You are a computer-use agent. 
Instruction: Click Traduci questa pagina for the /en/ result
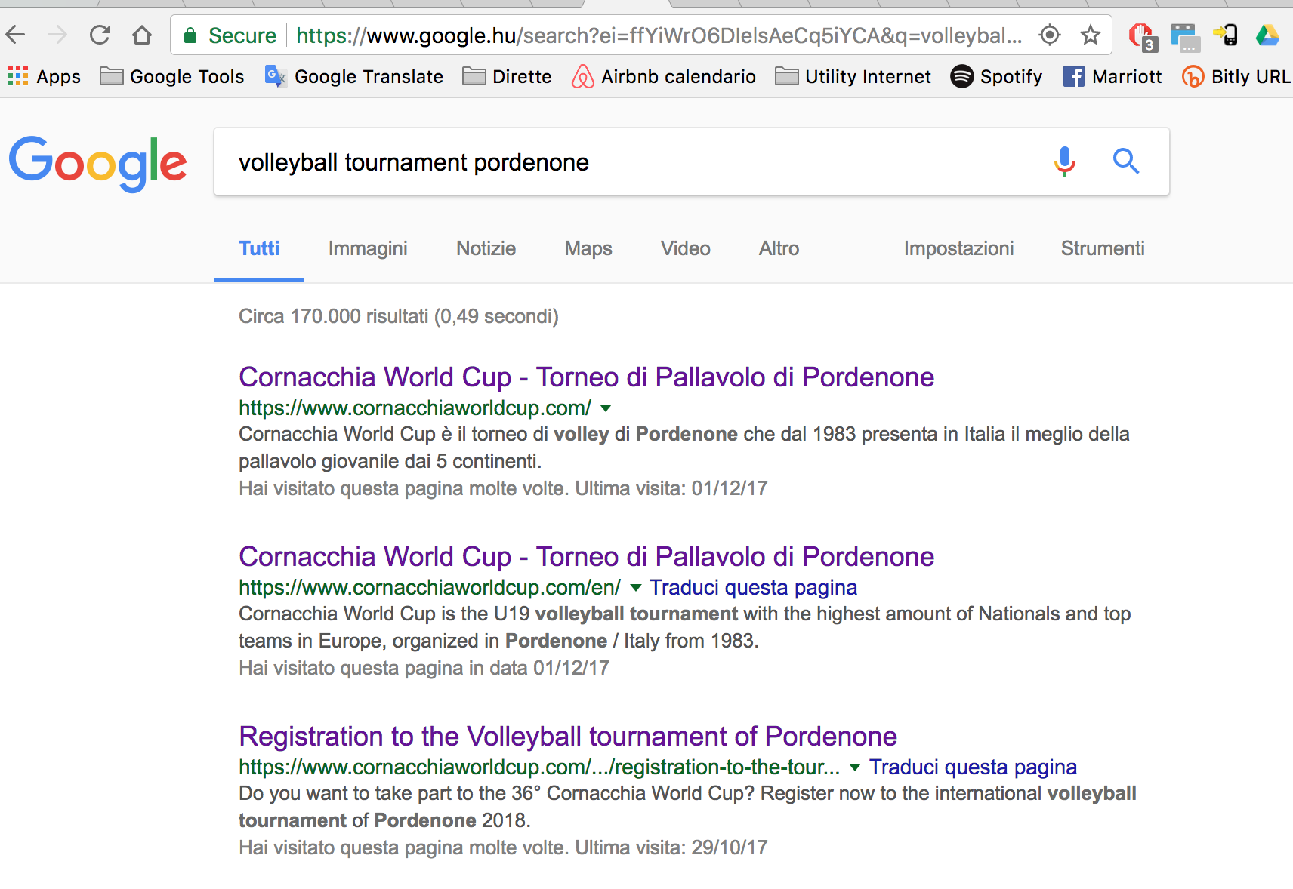(x=753, y=587)
